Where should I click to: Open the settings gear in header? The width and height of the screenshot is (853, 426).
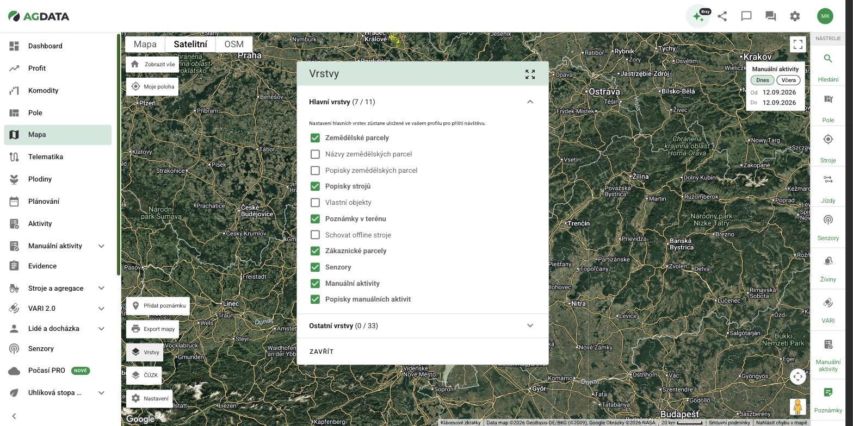pyautogui.click(x=795, y=16)
